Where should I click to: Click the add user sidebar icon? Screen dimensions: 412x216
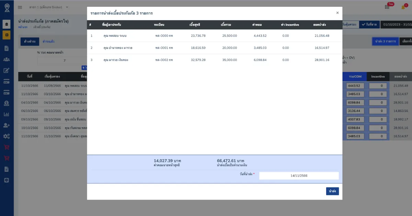coord(7,125)
